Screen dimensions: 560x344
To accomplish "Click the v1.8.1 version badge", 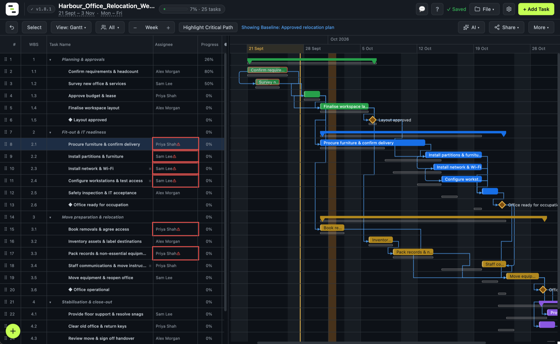I will (41, 9).
